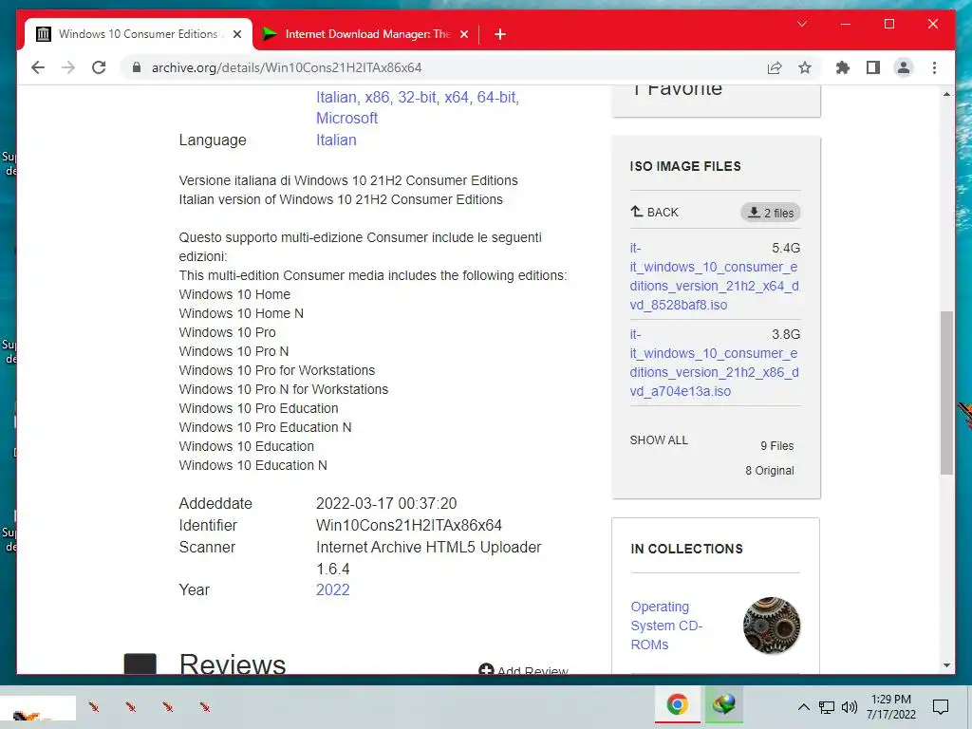Open the Chrome side panel icon

point(873,67)
